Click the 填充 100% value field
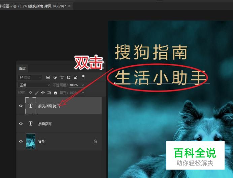 [74, 93]
